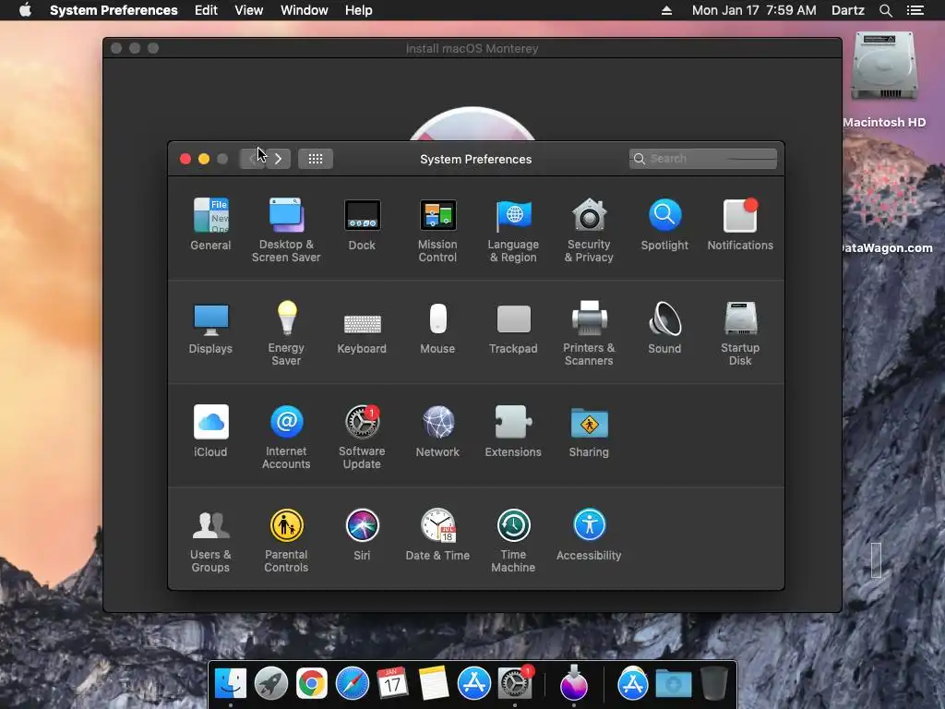Open Time Machine preferences

coord(513,541)
